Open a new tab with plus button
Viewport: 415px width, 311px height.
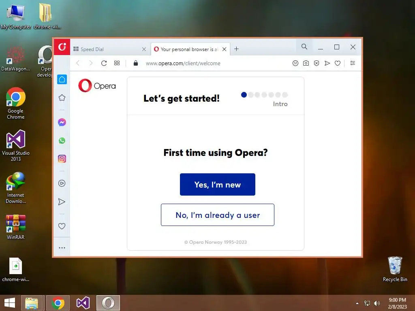236,49
